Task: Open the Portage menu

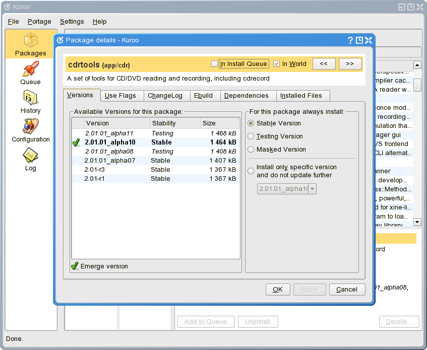Action: [x=39, y=22]
